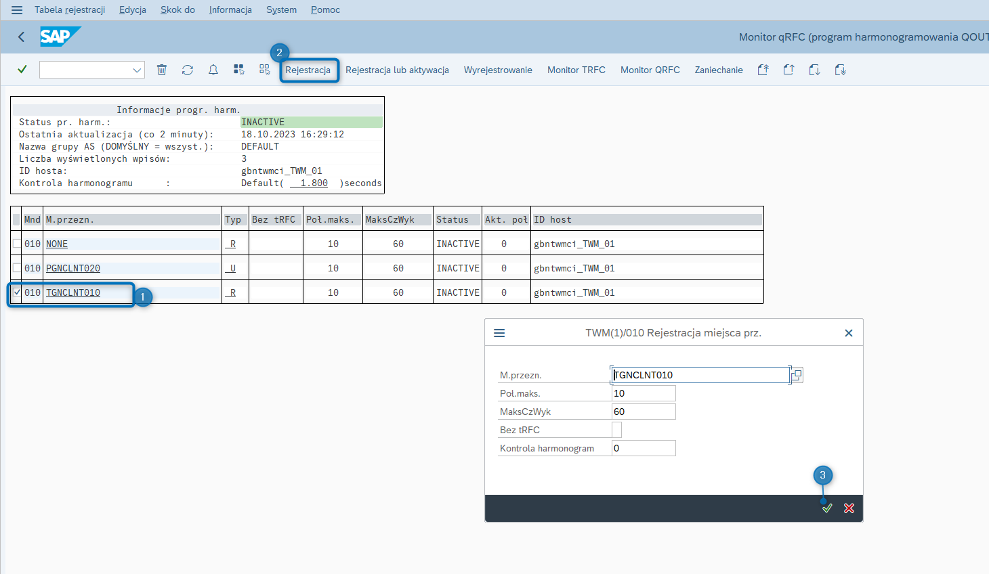Confirm dialog with green checkmark icon
The image size is (989, 574).
point(827,508)
